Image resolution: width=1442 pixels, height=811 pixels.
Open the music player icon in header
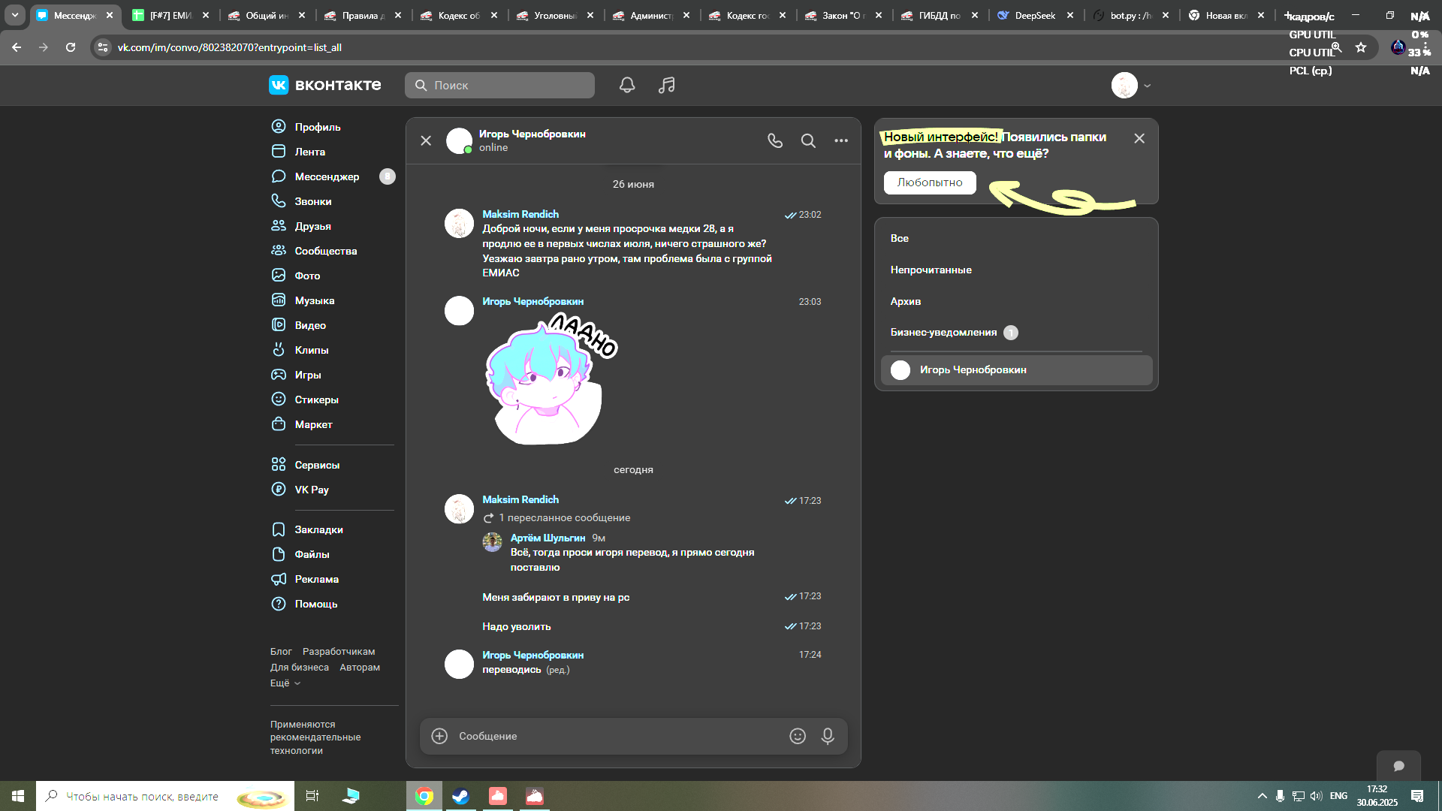tap(666, 85)
